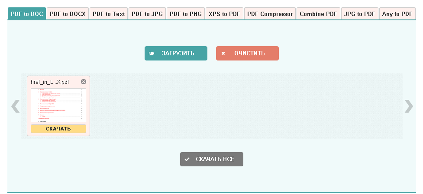Go to the Combine PDF tab
This screenshot has width=423, height=194.
(x=318, y=14)
